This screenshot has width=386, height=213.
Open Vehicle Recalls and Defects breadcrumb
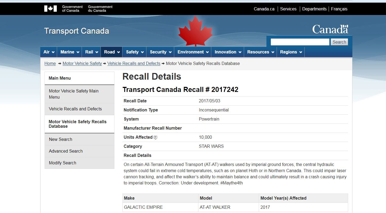[x=134, y=63]
